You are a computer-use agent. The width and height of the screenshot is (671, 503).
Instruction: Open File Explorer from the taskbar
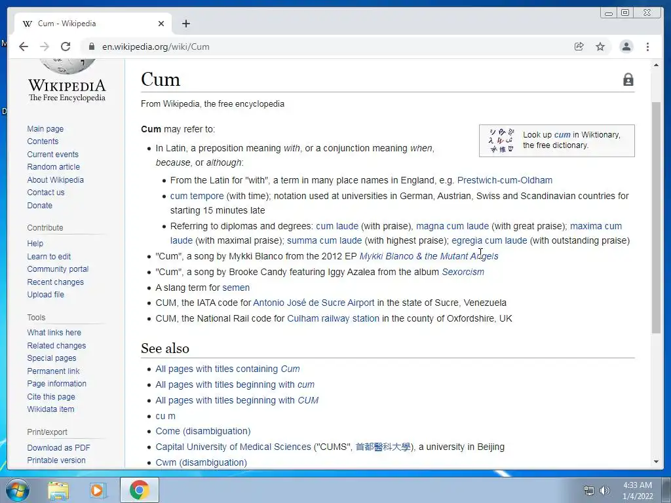tap(58, 490)
